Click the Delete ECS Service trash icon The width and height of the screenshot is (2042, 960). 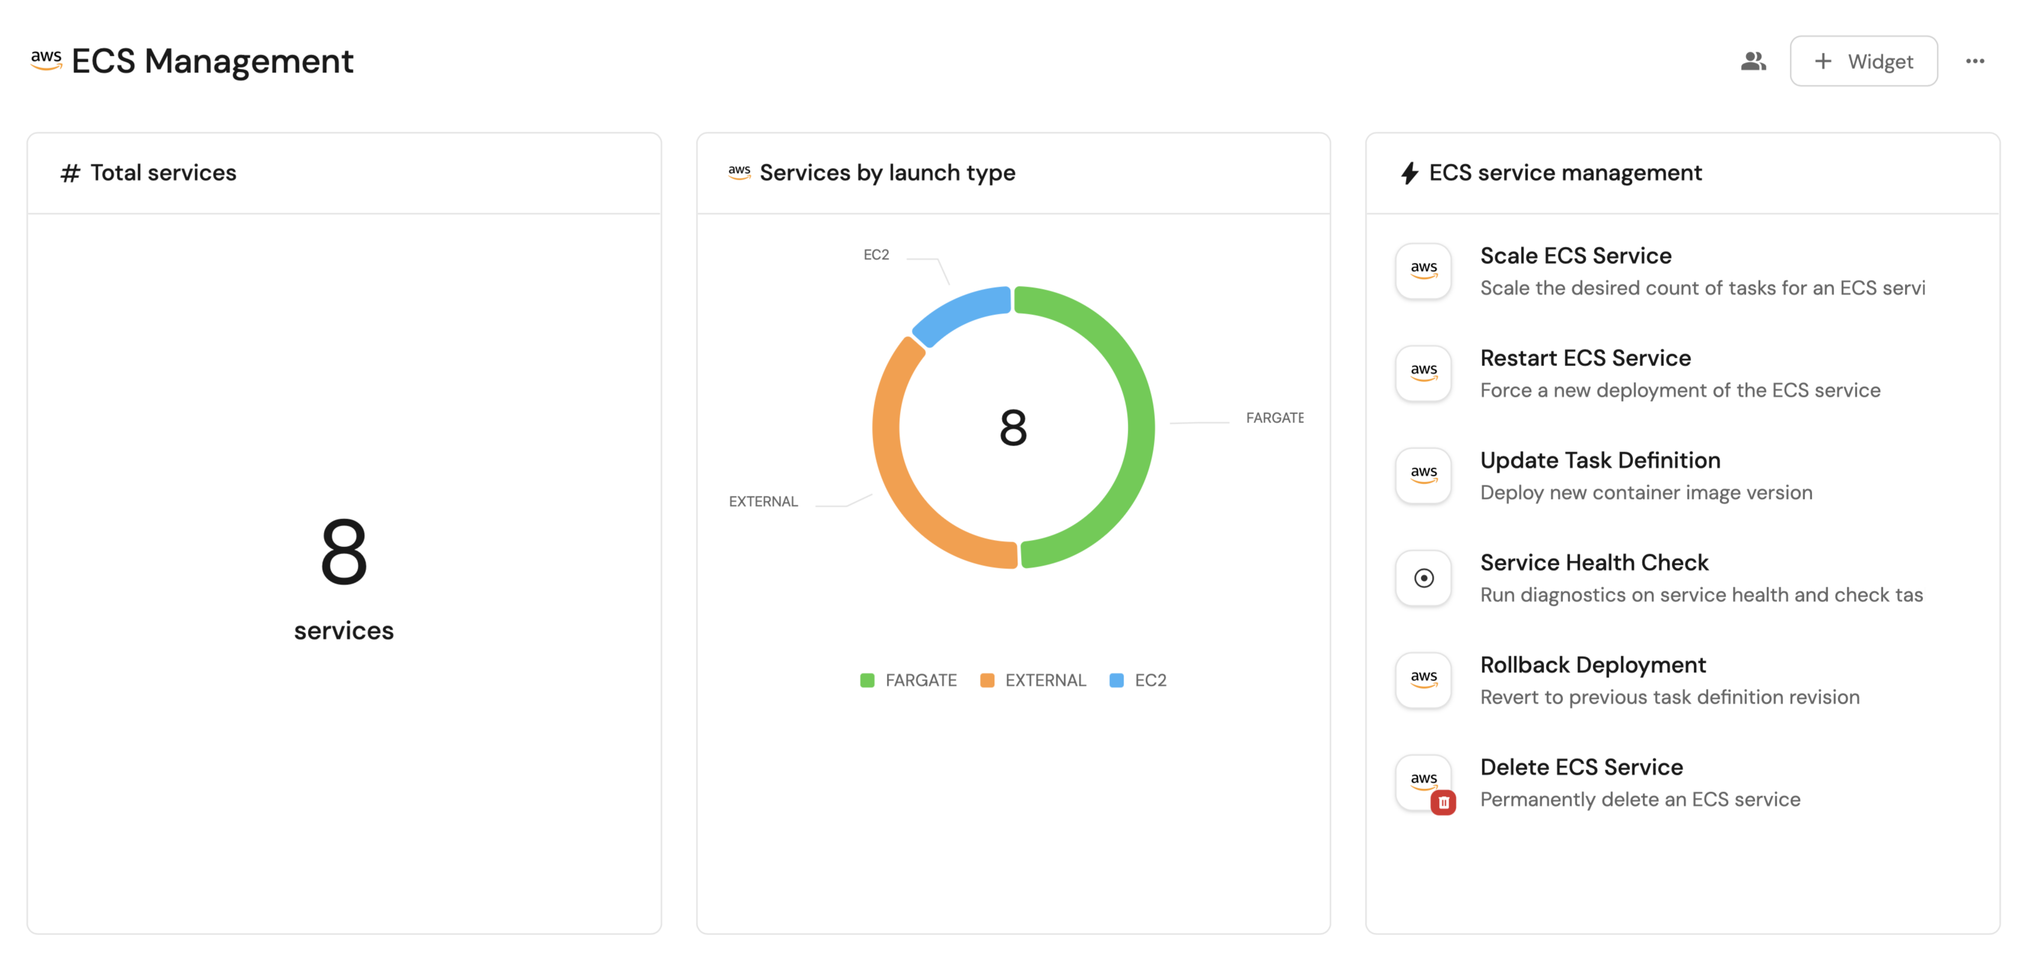pos(1443,802)
